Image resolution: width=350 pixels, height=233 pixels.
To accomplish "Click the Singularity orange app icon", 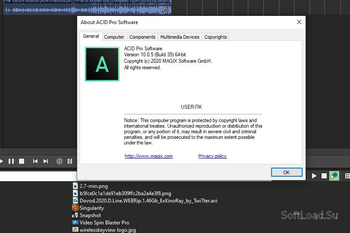I will 75,208.
